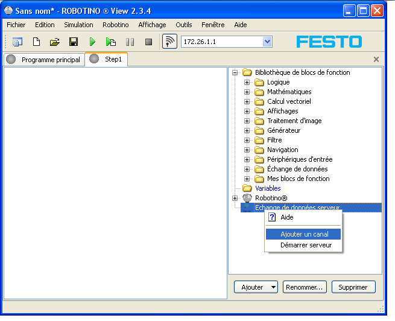The height and width of the screenshot is (321, 395).
Task: Open the Fenêtre menu
Action: point(213,25)
